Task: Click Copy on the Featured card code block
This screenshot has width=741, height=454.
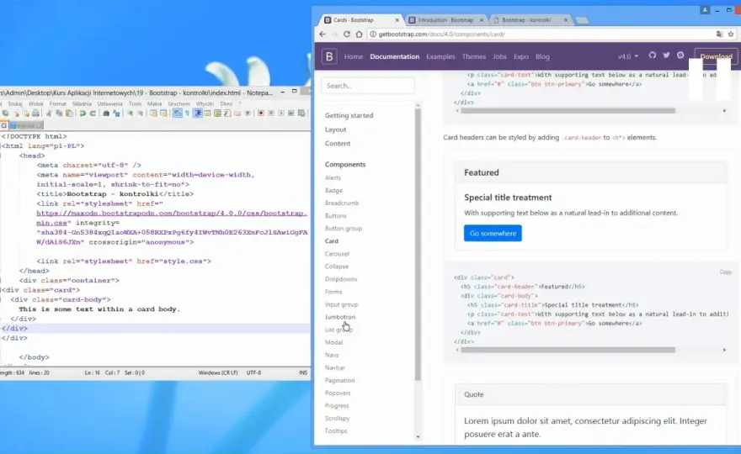Action: click(725, 272)
